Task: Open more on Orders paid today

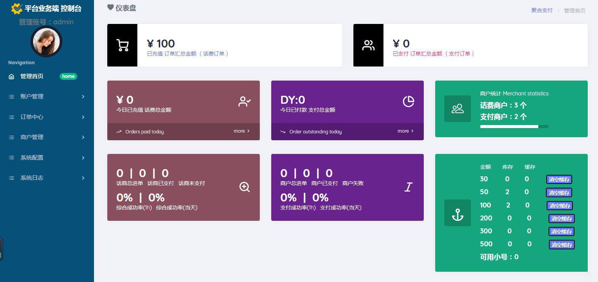Action: [242, 131]
